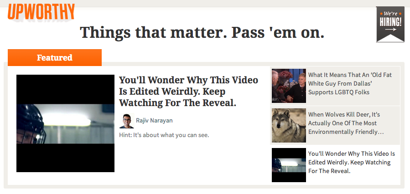Open the We're Hiring badge

390,24
